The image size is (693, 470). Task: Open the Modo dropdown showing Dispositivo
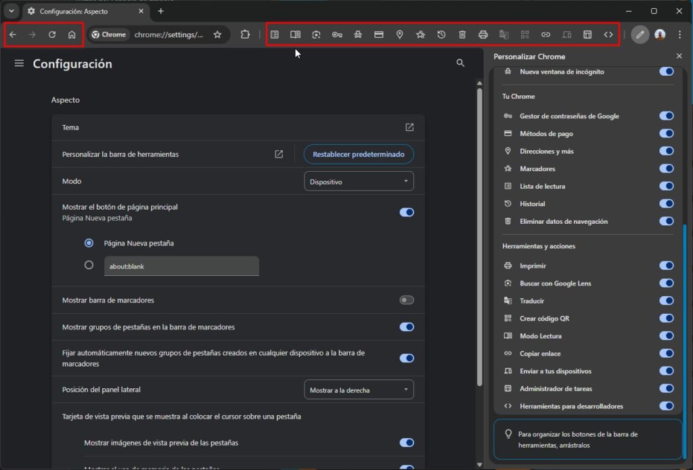(x=359, y=181)
